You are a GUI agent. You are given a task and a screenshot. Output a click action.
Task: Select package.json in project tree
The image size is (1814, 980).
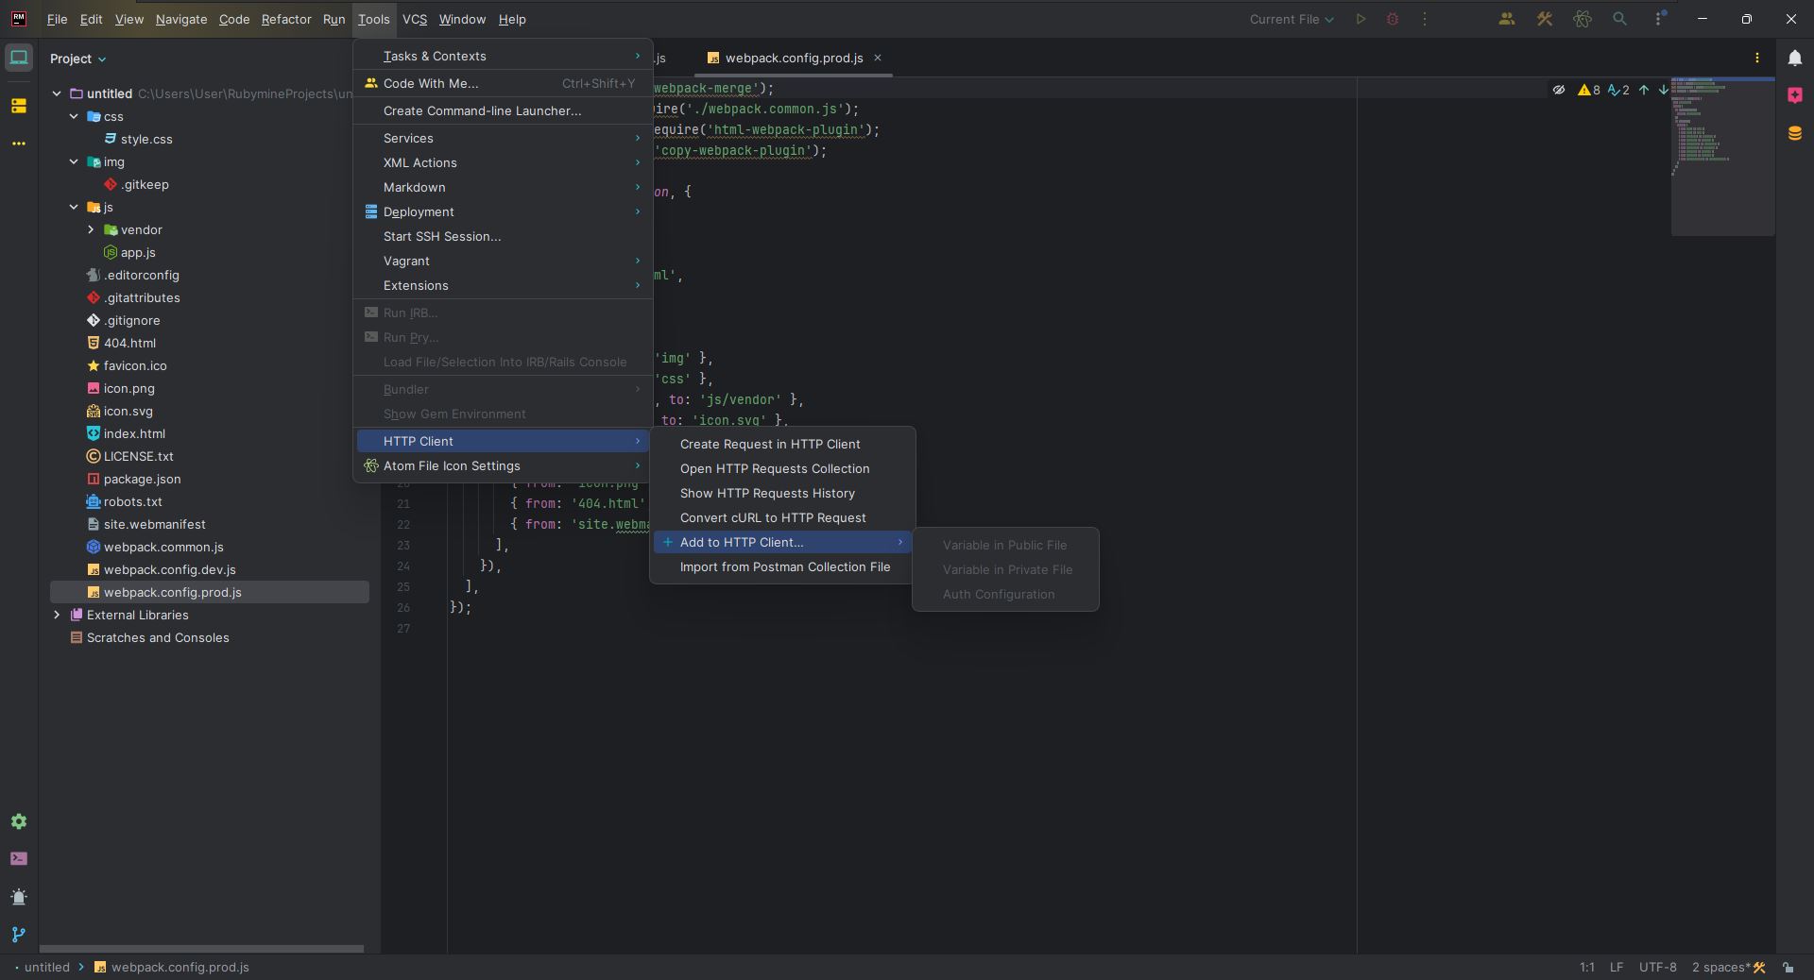coord(142,479)
